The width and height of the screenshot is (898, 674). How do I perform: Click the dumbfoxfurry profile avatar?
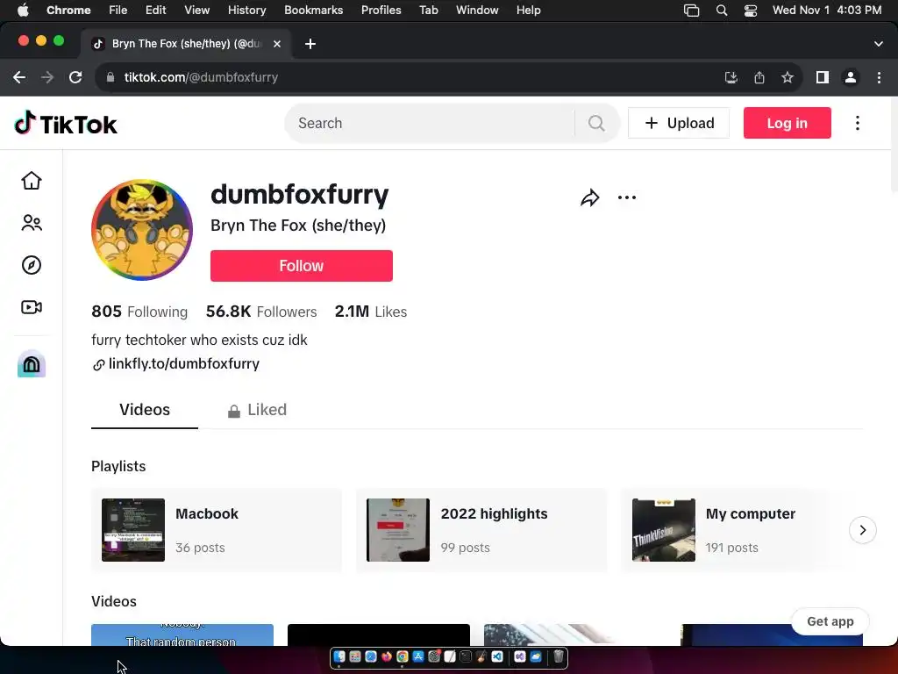tap(141, 230)
